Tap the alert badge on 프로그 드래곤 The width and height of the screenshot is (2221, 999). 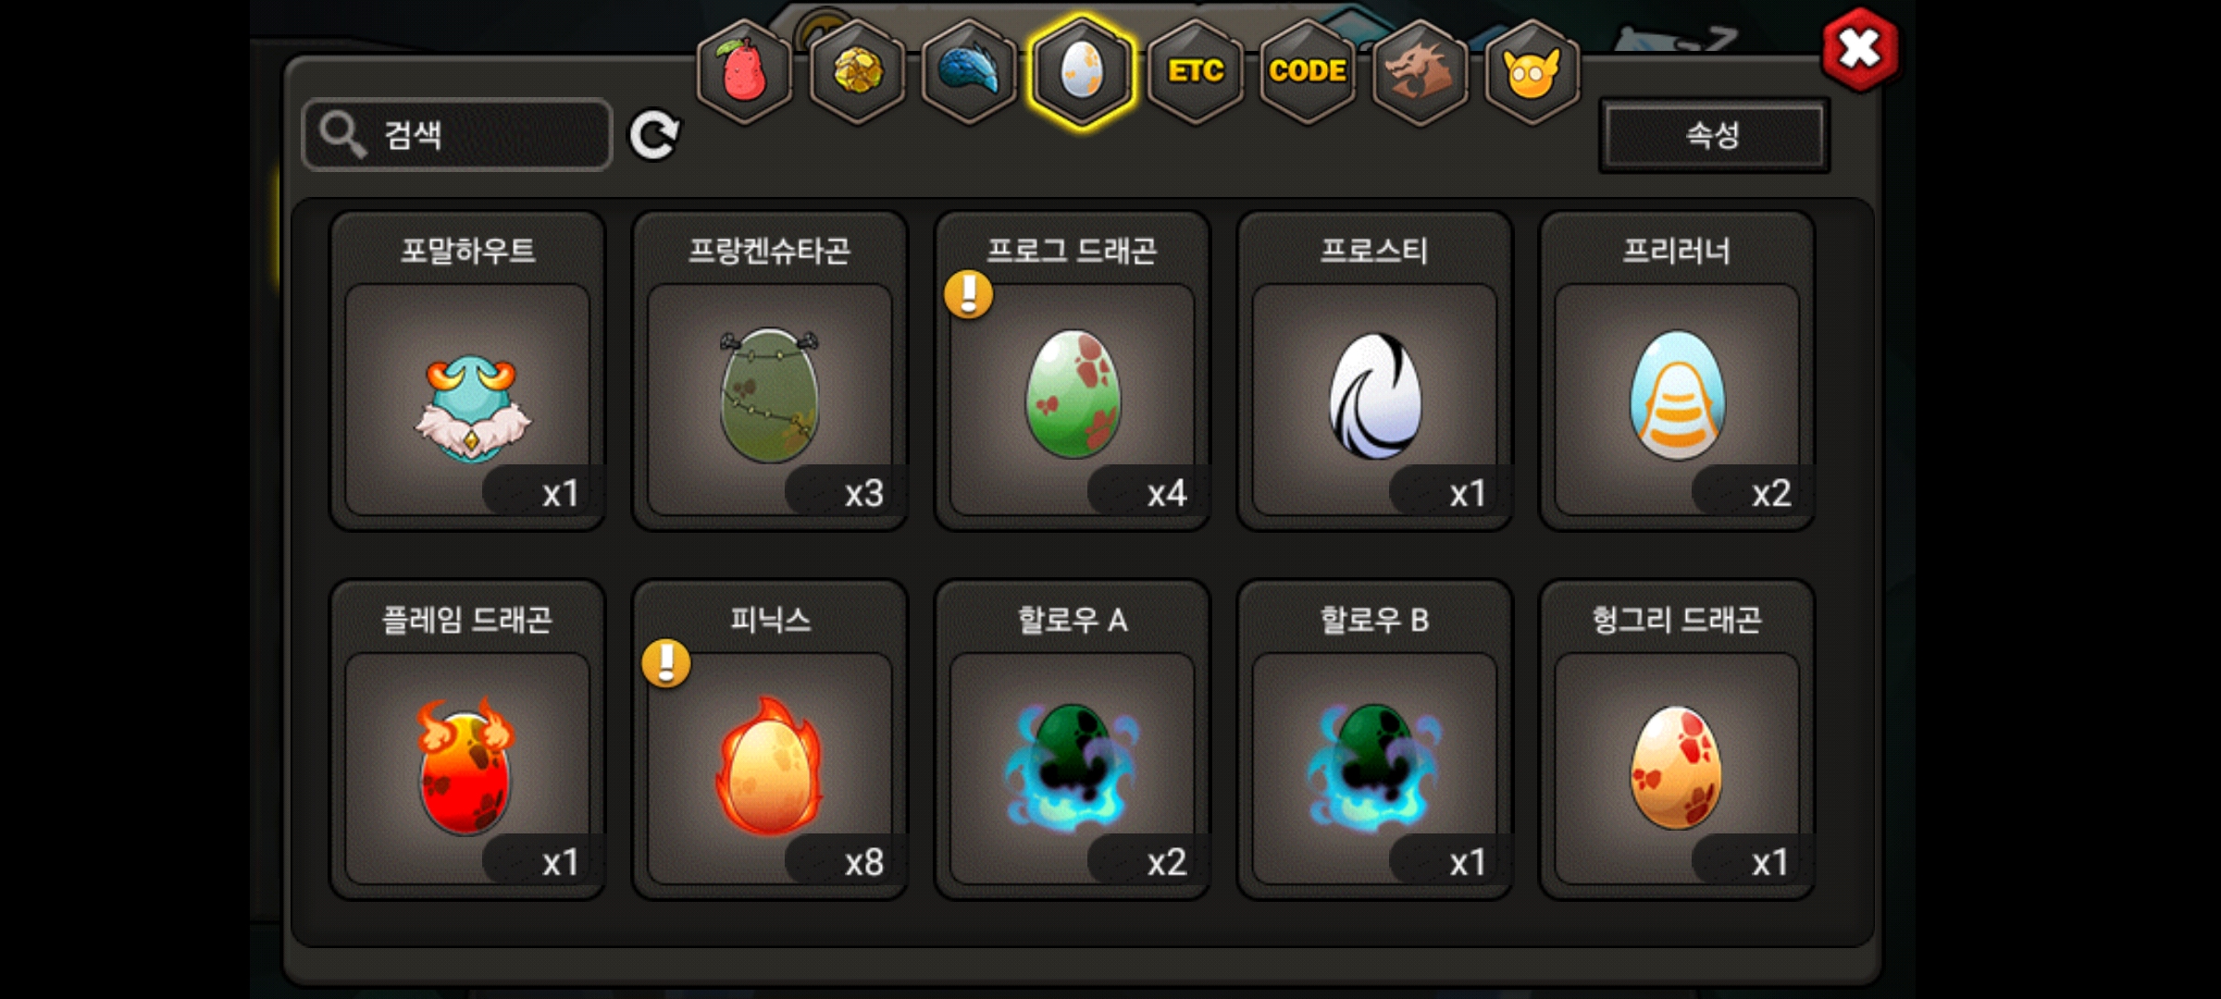968,294
